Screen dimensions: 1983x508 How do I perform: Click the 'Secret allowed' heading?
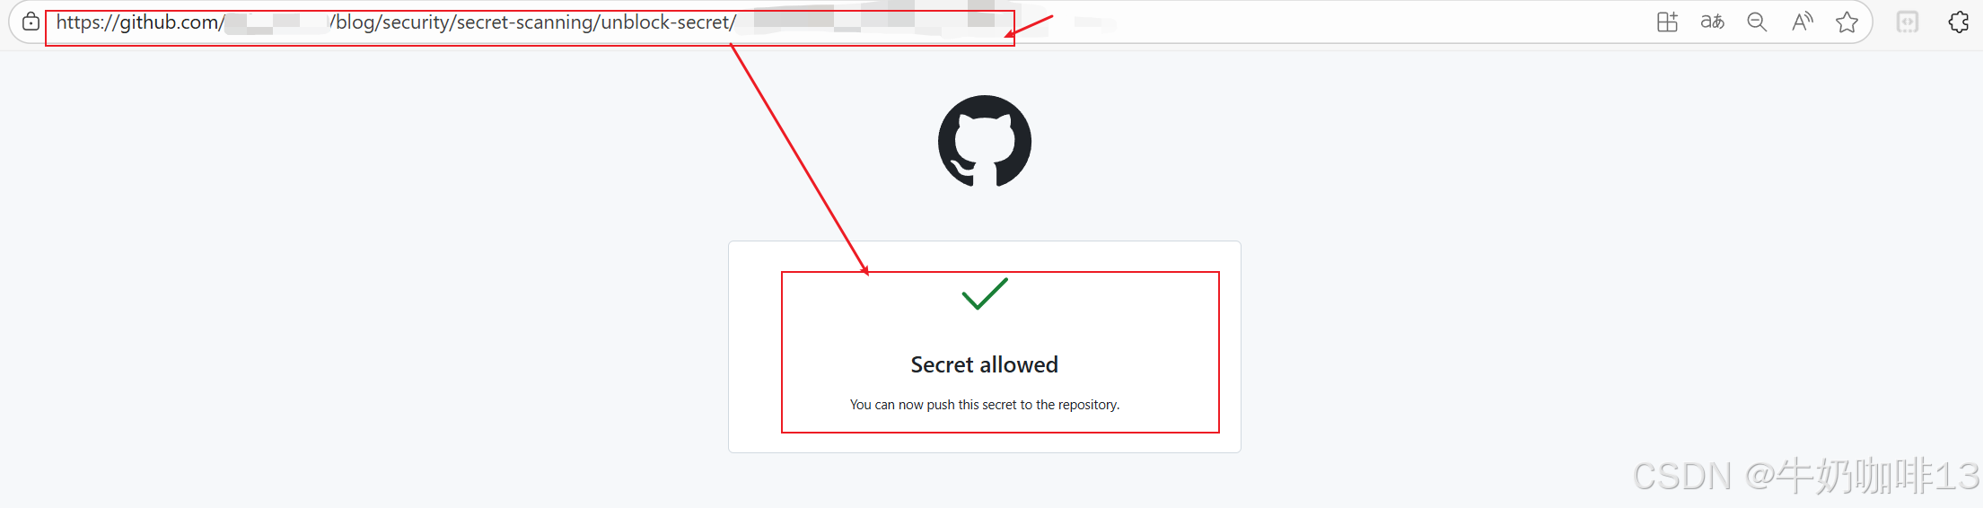985,364
